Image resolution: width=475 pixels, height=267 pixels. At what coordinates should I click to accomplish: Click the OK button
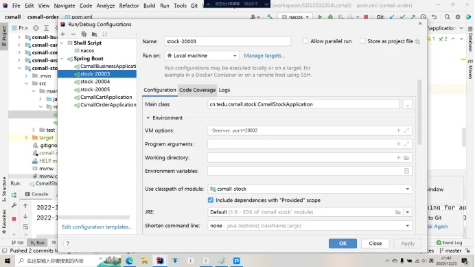(343, 244)
